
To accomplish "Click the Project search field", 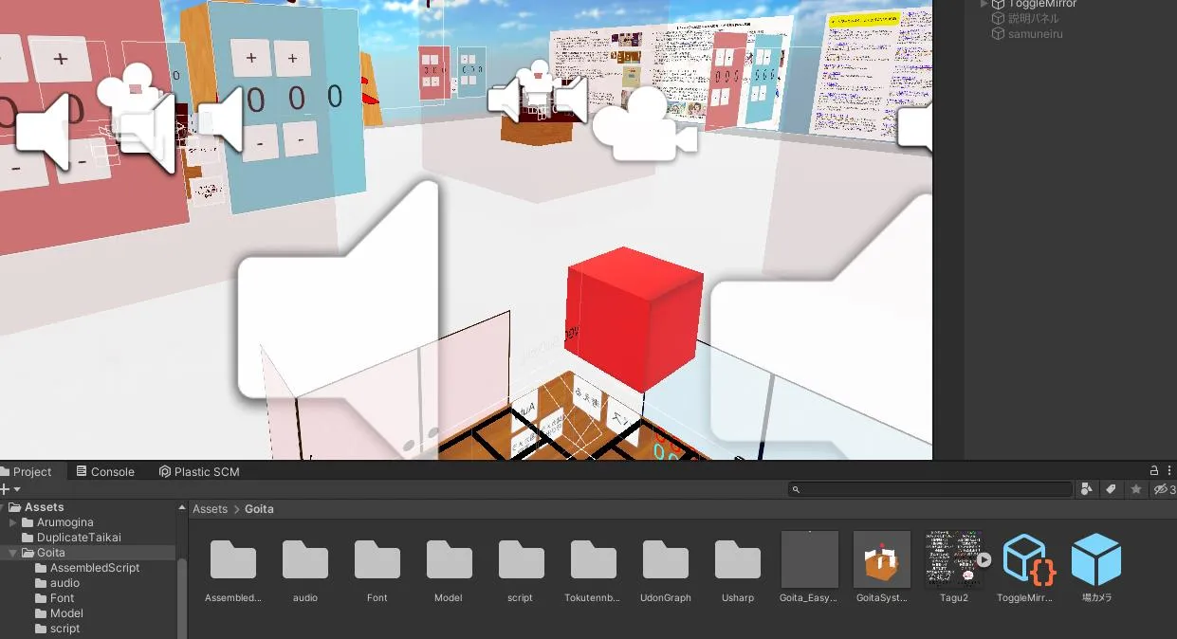I will [930, 489].
